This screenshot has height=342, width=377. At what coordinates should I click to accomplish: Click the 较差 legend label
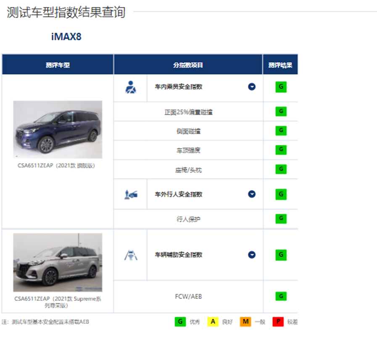(293, 322)
